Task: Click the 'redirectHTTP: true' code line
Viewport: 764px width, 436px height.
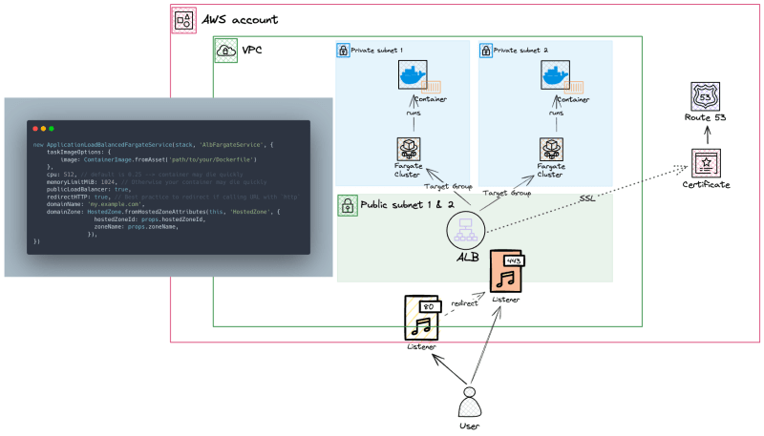Action: pos(173,197)
